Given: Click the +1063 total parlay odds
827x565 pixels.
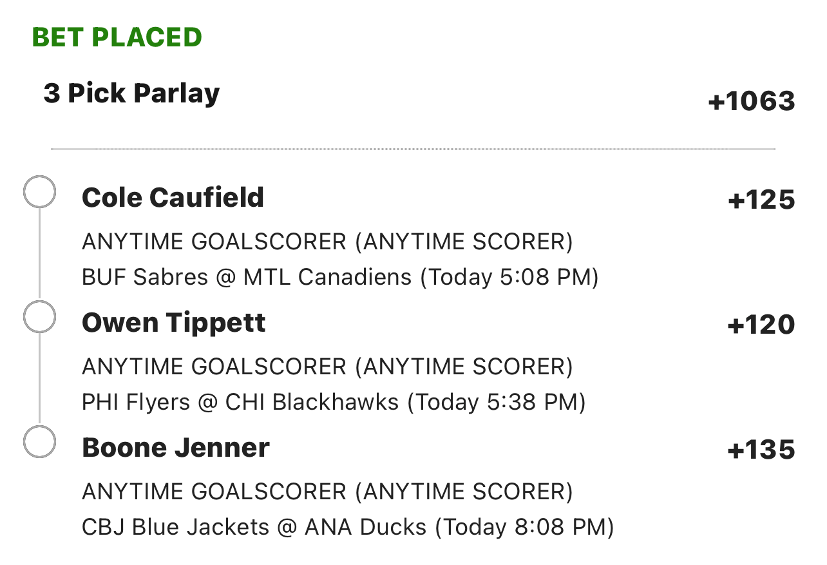Looking at the screenshot, I should click(x=751, y=102).
